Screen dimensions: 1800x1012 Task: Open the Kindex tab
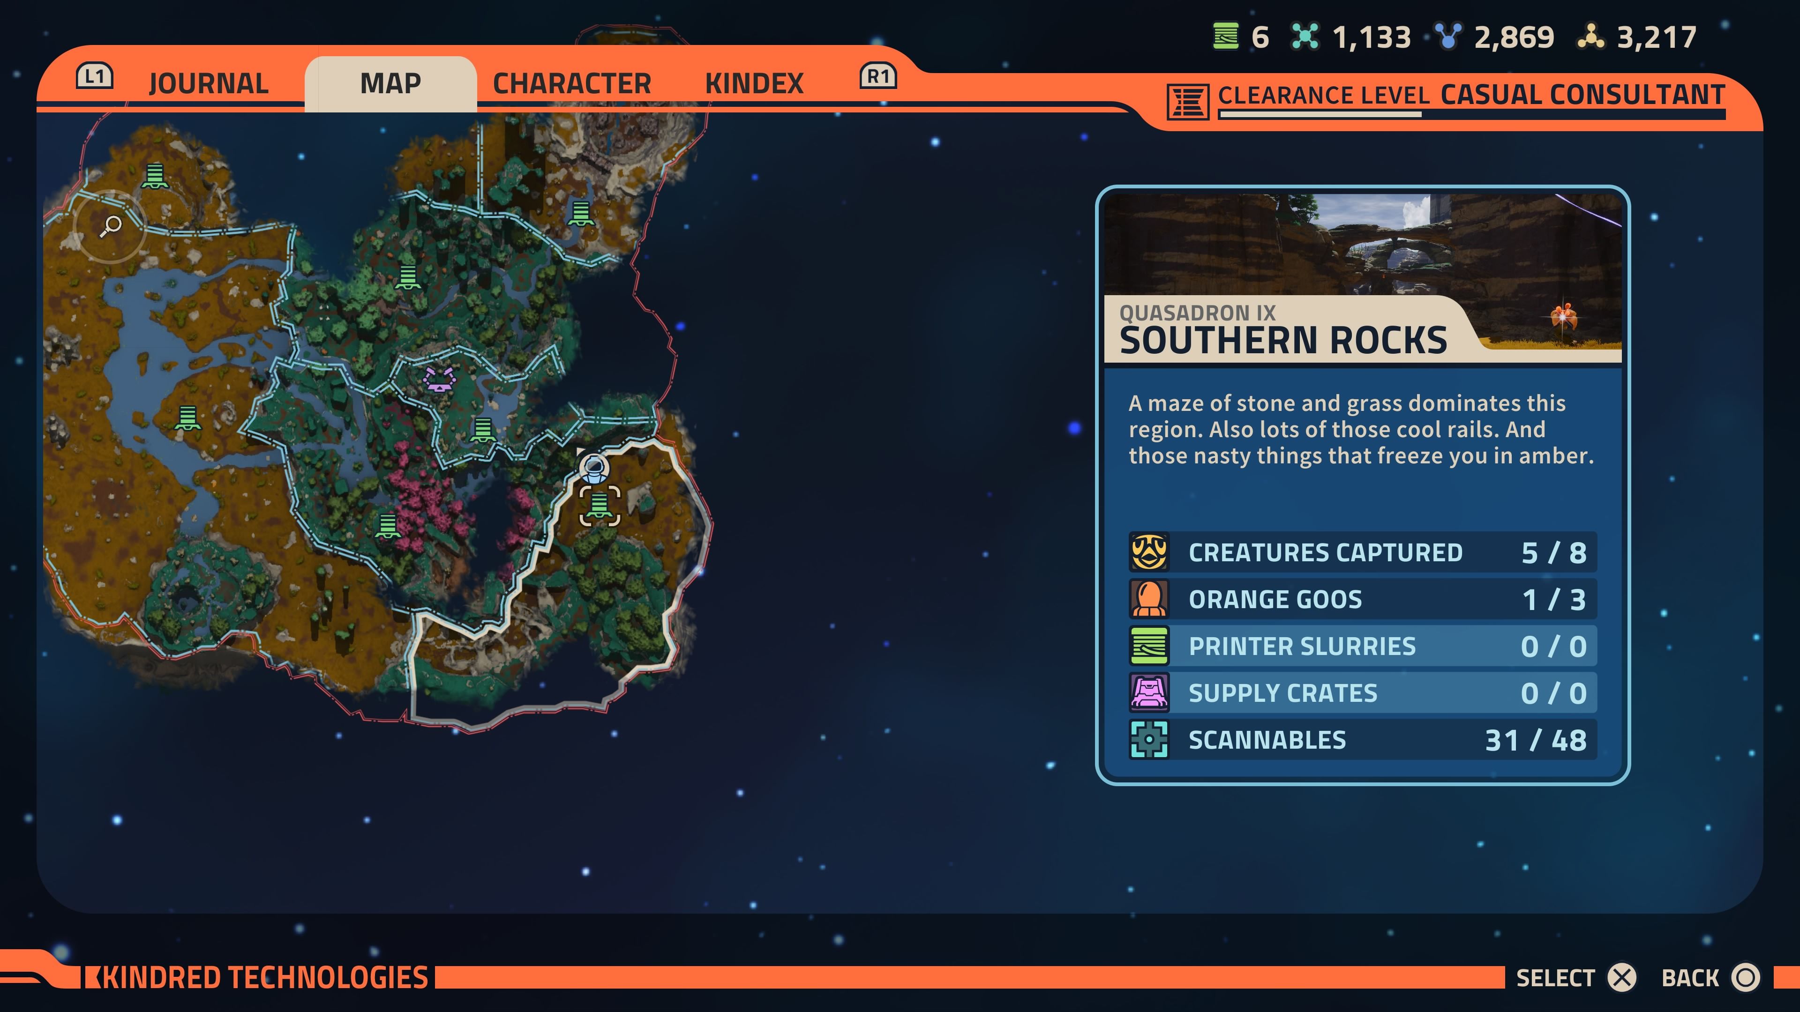click(754, 84)
